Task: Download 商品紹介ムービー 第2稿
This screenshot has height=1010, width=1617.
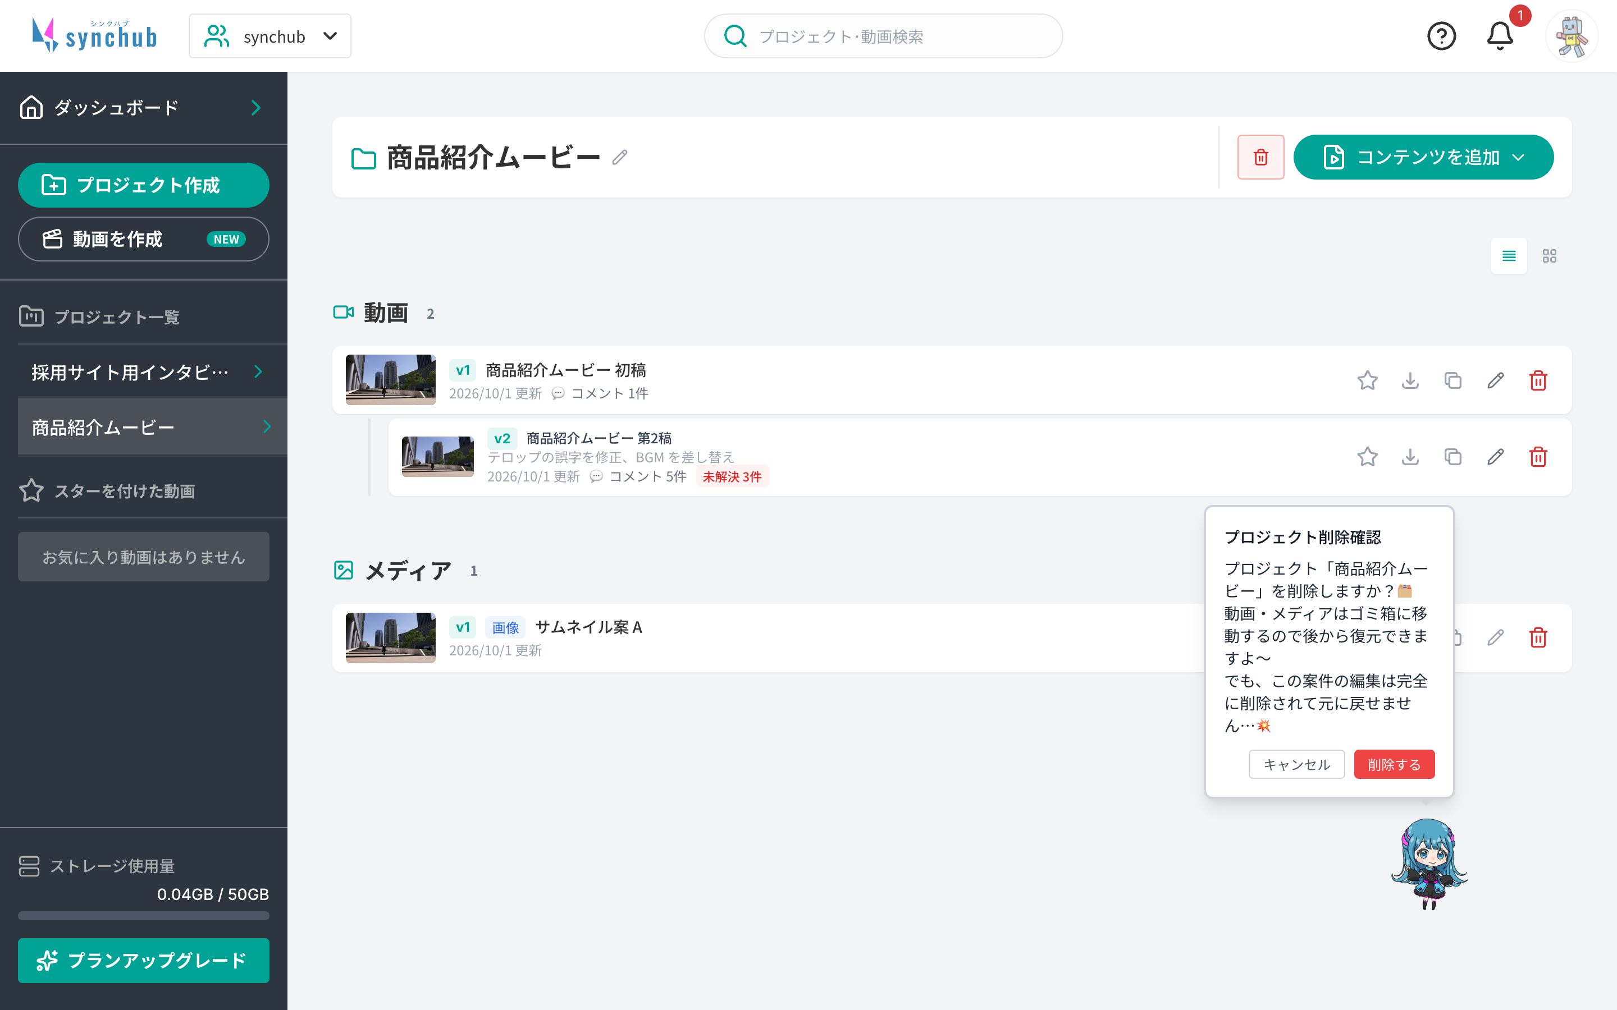Action: click(x=1410, y=457)
